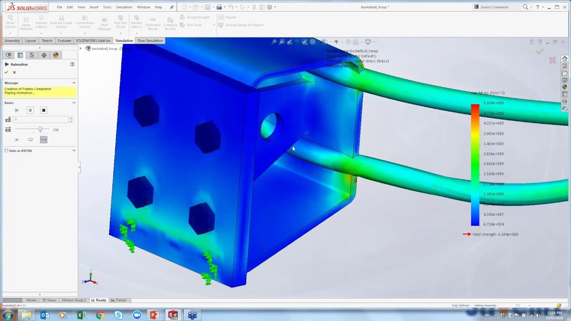Open Options gear in quick toolbar

tap(269, 7)
